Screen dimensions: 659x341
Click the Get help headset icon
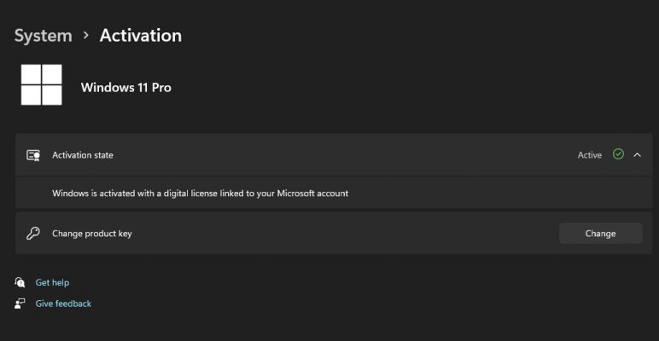pos(20,282)
